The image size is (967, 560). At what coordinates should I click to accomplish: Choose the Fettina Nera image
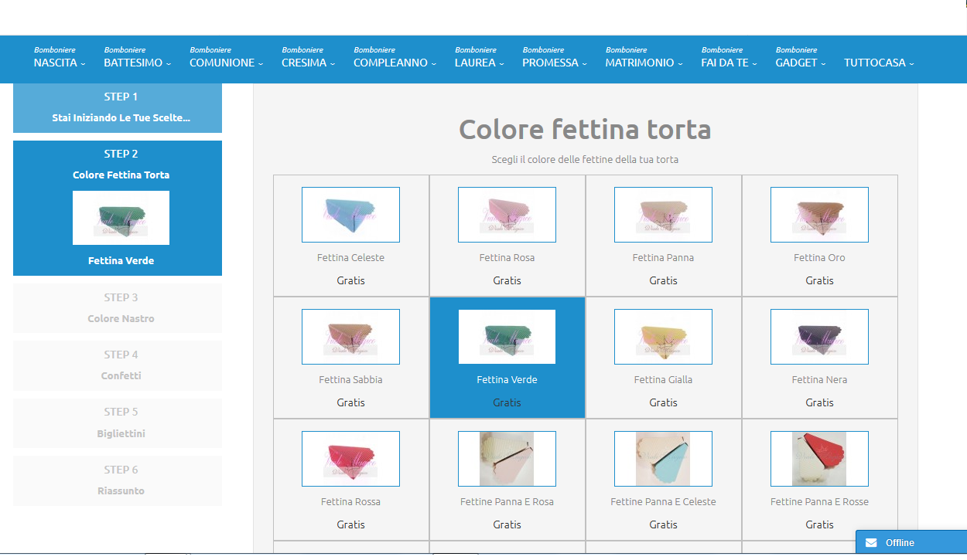point(819,337)
